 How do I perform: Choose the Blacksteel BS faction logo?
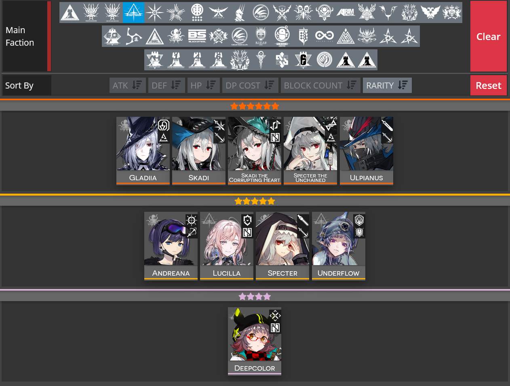[197, 36]
